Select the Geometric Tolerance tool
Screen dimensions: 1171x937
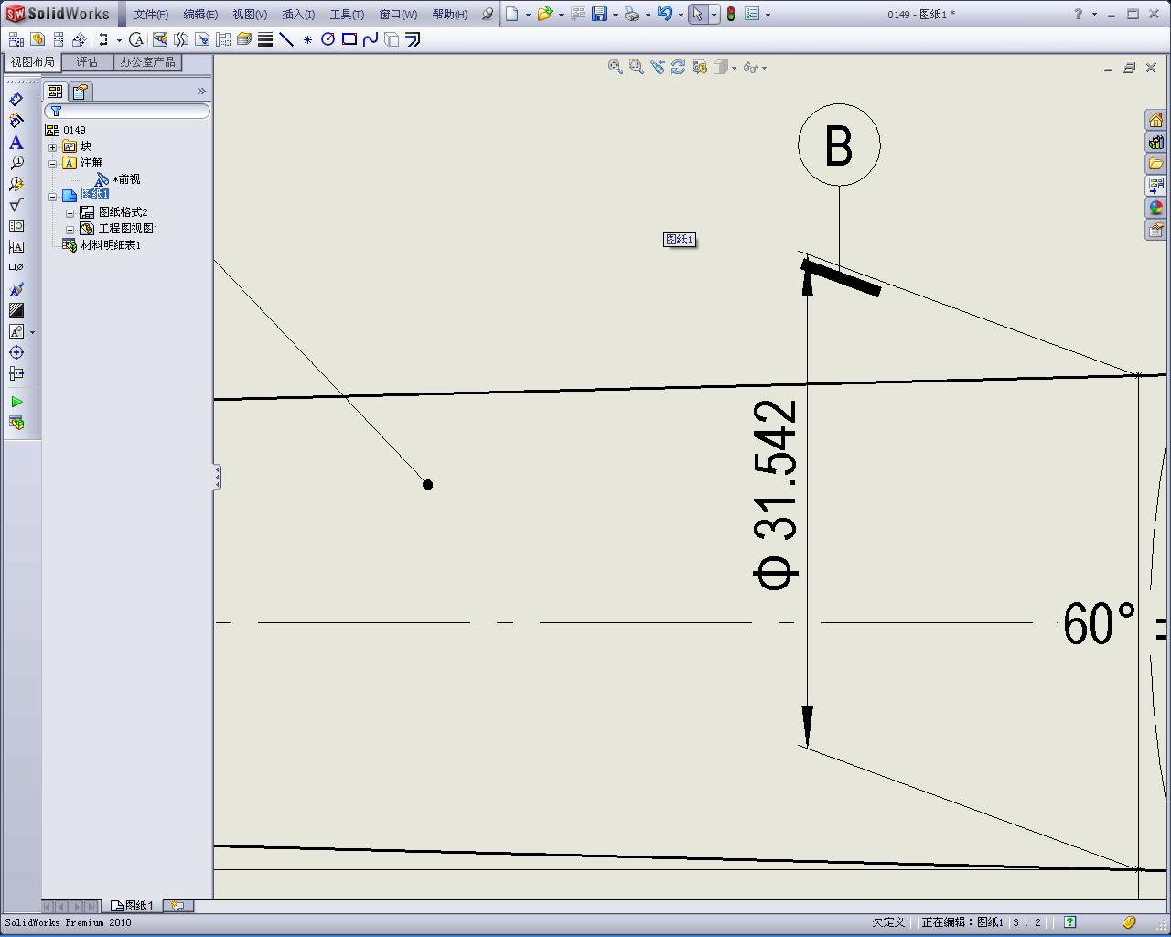coord(16,226)
